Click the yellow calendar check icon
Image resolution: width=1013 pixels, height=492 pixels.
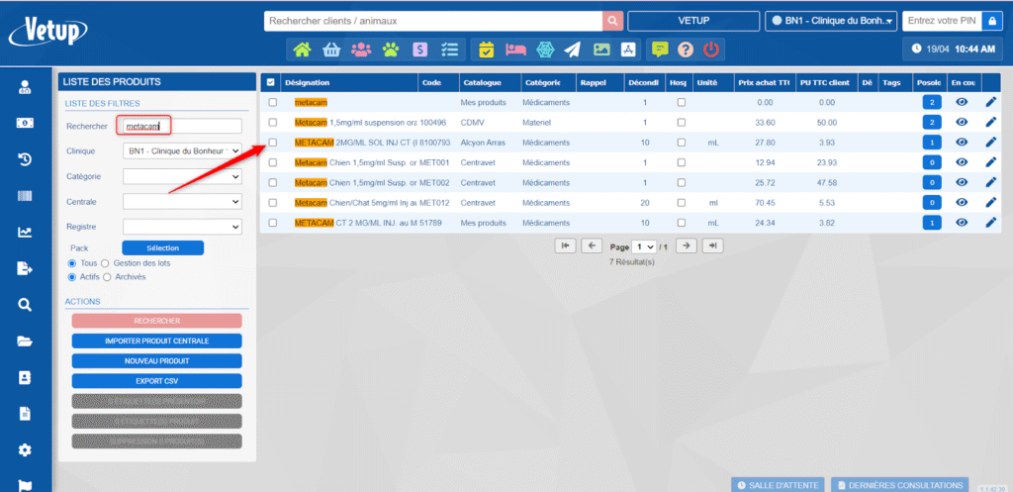click(x=486, y=49)
